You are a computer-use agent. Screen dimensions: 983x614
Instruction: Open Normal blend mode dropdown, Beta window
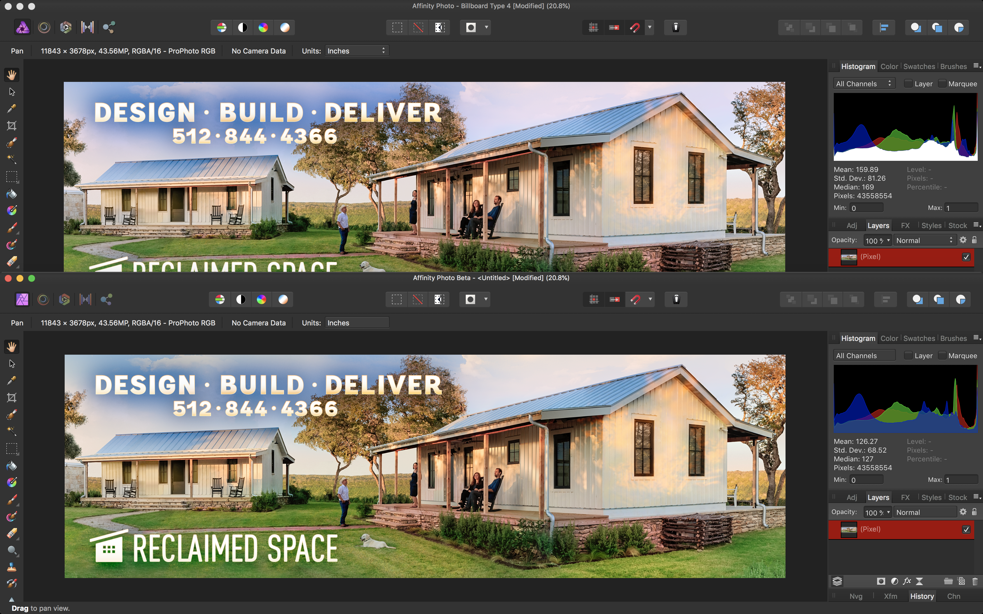point(924,513)
